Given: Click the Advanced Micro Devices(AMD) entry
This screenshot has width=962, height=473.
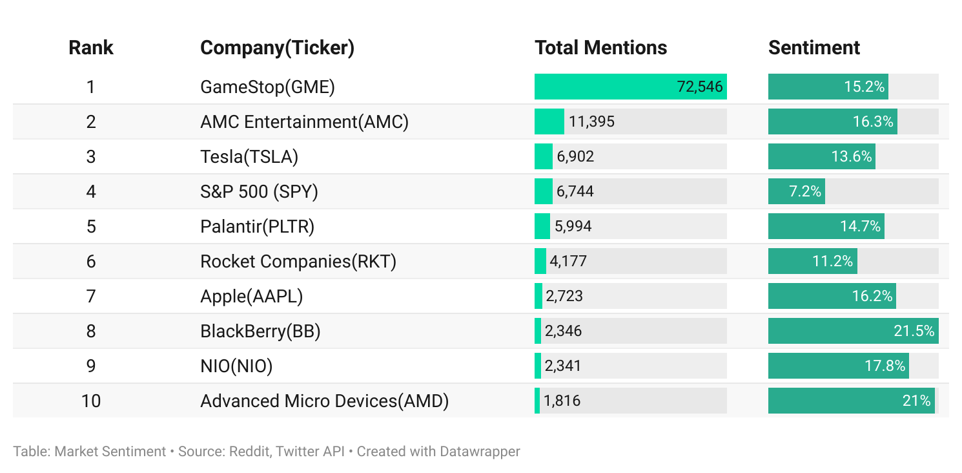Looking at the screenshot, I should (324, 401).
